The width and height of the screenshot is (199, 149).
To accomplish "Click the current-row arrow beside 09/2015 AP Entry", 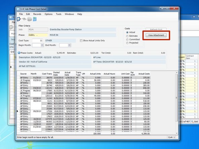I will point(17,111).
